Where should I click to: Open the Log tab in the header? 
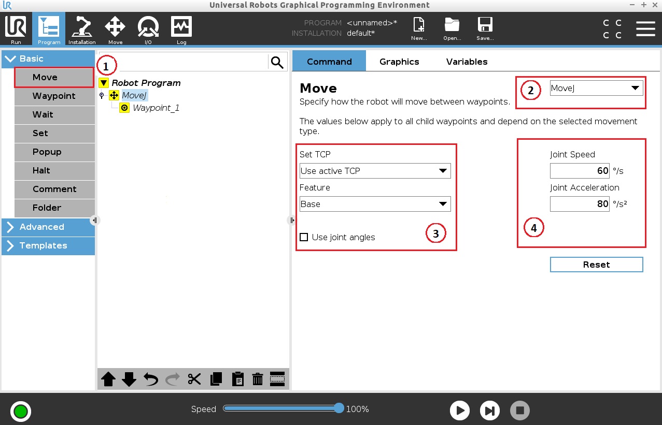pos(181,29)
